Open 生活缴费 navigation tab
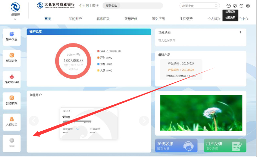The height and width of the screenshot is (157, 257). pos(186,19)
